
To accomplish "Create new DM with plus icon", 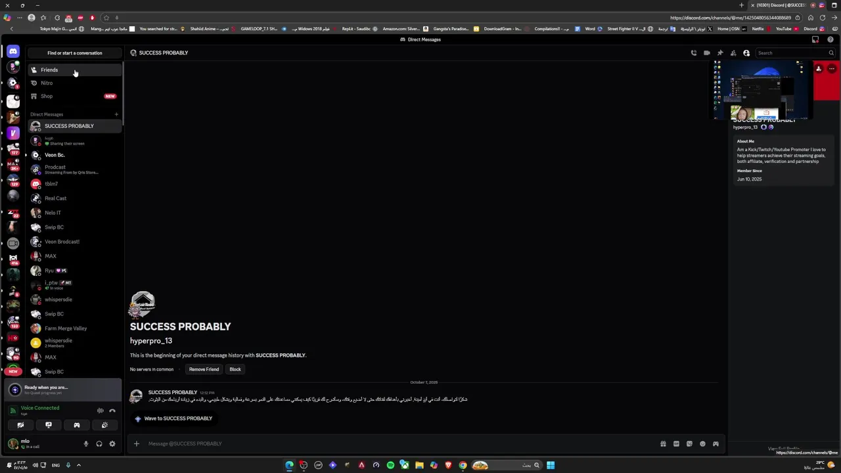I will click(x=116, y=114).
